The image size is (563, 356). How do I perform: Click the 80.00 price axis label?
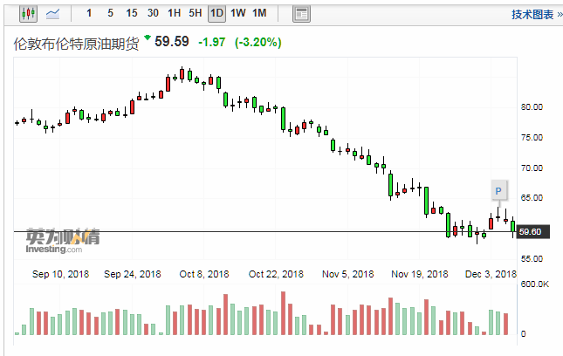(x=532, y=107)
